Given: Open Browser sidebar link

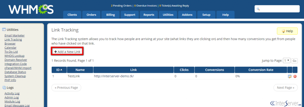Looking at the screenshot, I should [10, 44].
